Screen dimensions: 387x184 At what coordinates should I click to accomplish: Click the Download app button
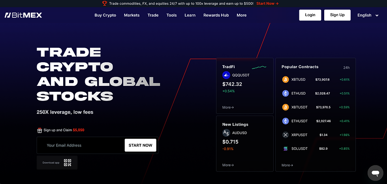(x=57, y=163)
